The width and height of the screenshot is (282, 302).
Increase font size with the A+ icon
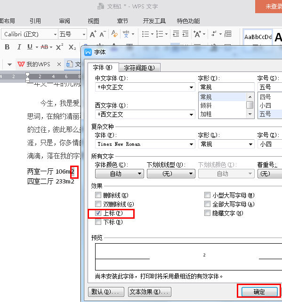[x=93, y=34]
